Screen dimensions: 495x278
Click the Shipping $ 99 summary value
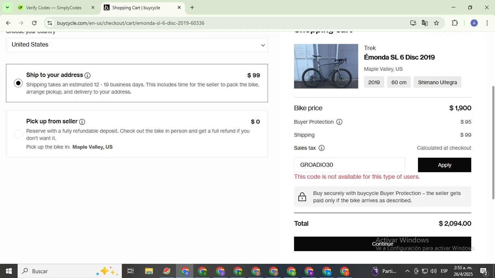[x=466, y=135]
